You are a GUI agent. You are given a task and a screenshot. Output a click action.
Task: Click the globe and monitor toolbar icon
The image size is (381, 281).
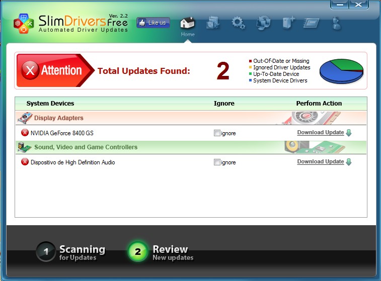(263, 23)
